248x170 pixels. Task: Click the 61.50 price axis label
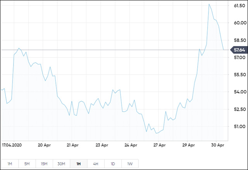point(239,5)
